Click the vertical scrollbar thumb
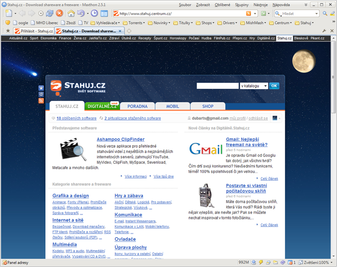The width and height of the screenshot is (337, 267). (x=333, y=77)
